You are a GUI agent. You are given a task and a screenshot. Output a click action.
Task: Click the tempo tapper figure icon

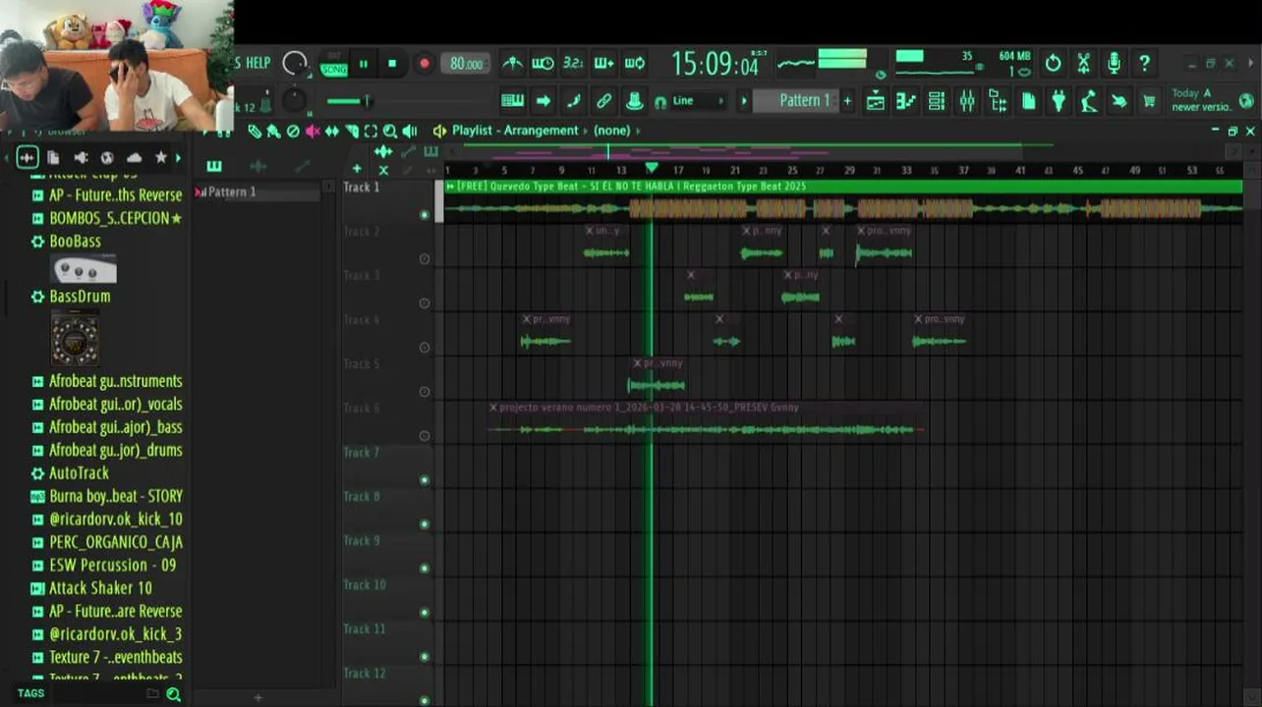pyautogui.click(x=1089, y=101)
